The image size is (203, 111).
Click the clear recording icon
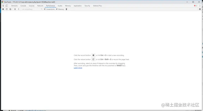[10, 9]
